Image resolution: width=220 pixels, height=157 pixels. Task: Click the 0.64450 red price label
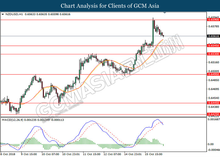(213, 103)
